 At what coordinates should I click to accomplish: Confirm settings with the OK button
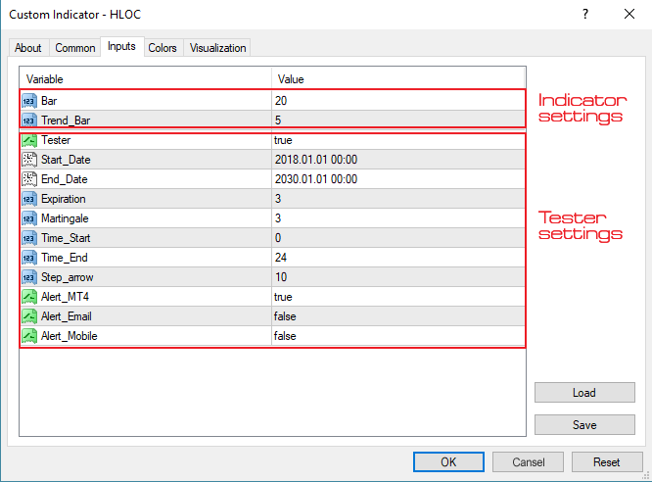(448, 461)
